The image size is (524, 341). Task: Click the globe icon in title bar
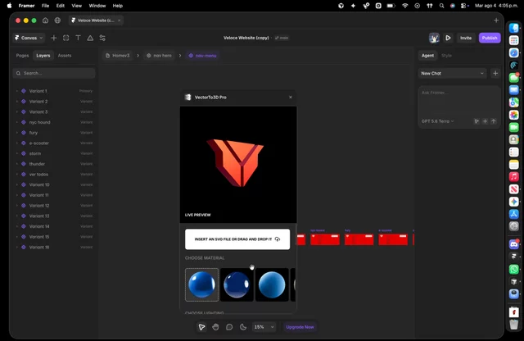tap(57, 20)
